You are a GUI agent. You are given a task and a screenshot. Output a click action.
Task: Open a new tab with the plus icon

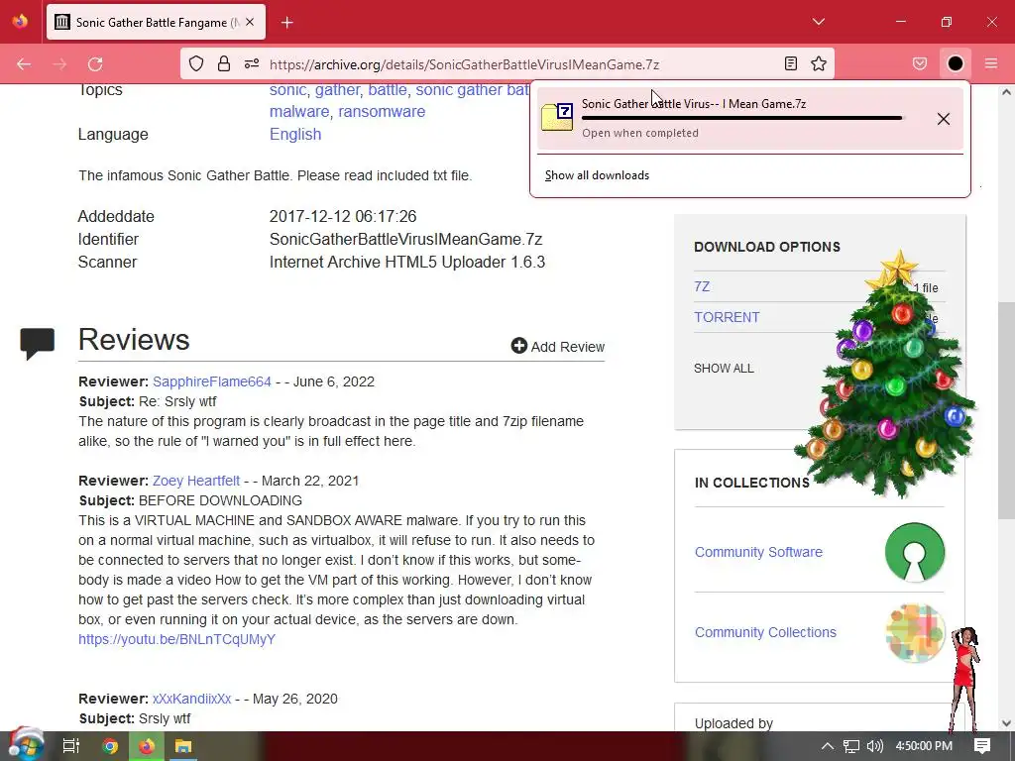point(287,23)
